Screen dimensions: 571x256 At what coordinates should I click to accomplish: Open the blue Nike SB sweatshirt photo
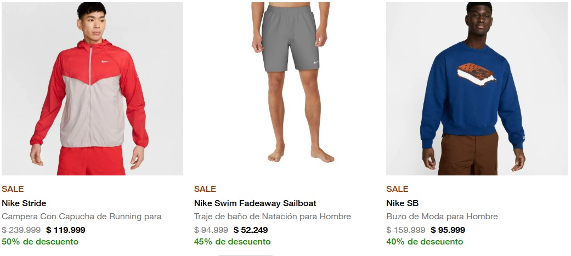coord(476,89)
